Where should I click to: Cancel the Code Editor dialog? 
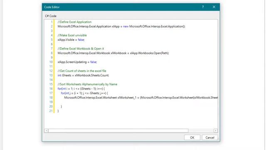(x=209, y=137)
